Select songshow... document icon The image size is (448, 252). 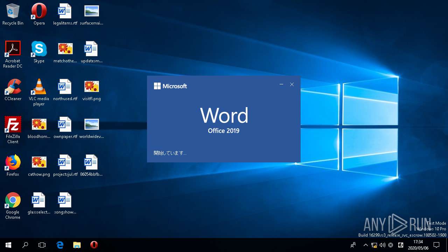[x=65, y=203]
